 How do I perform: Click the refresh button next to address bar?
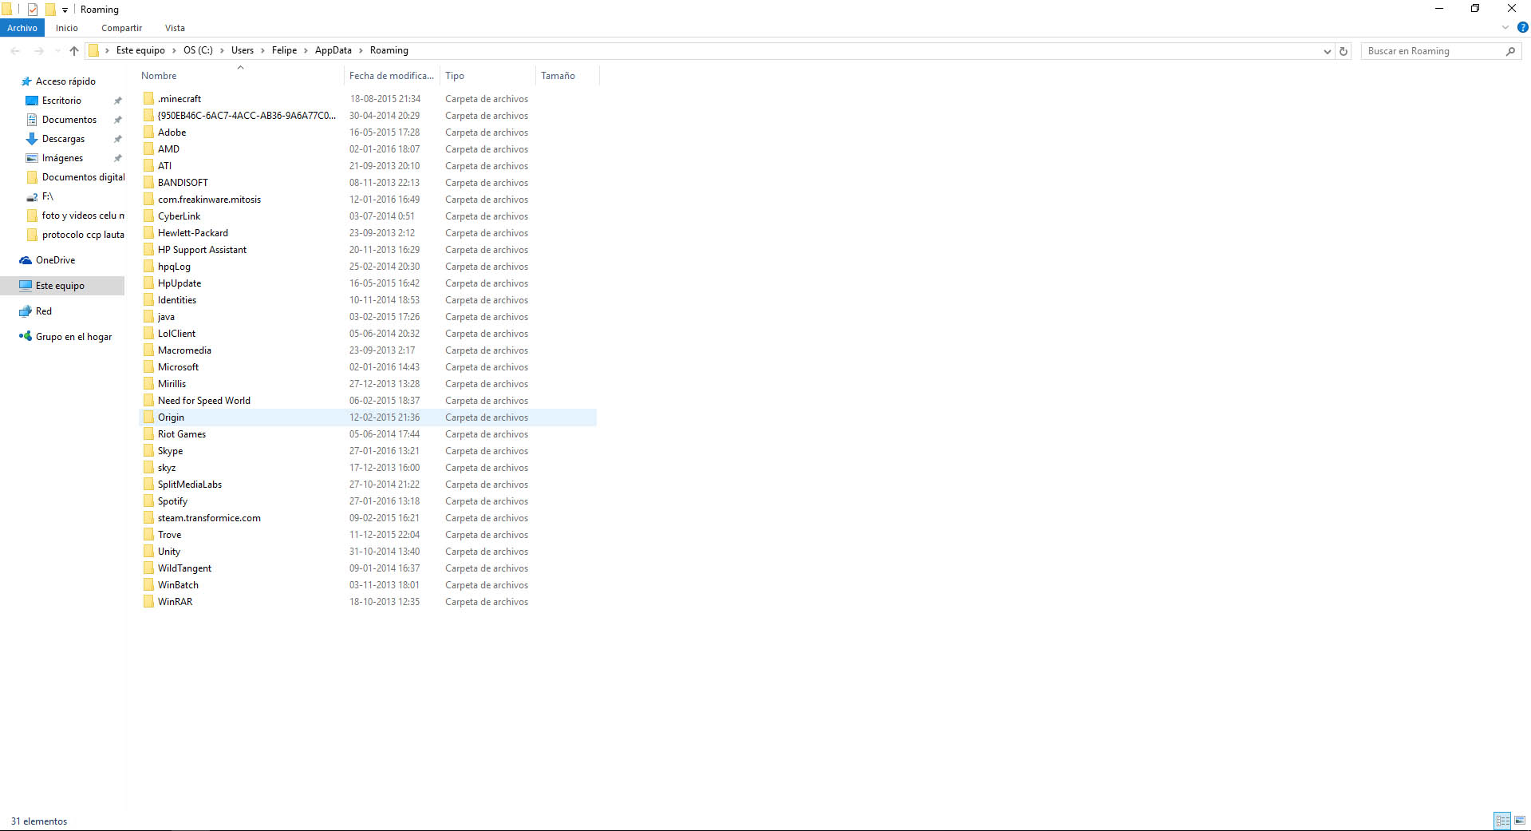[x=1344, y=51]
